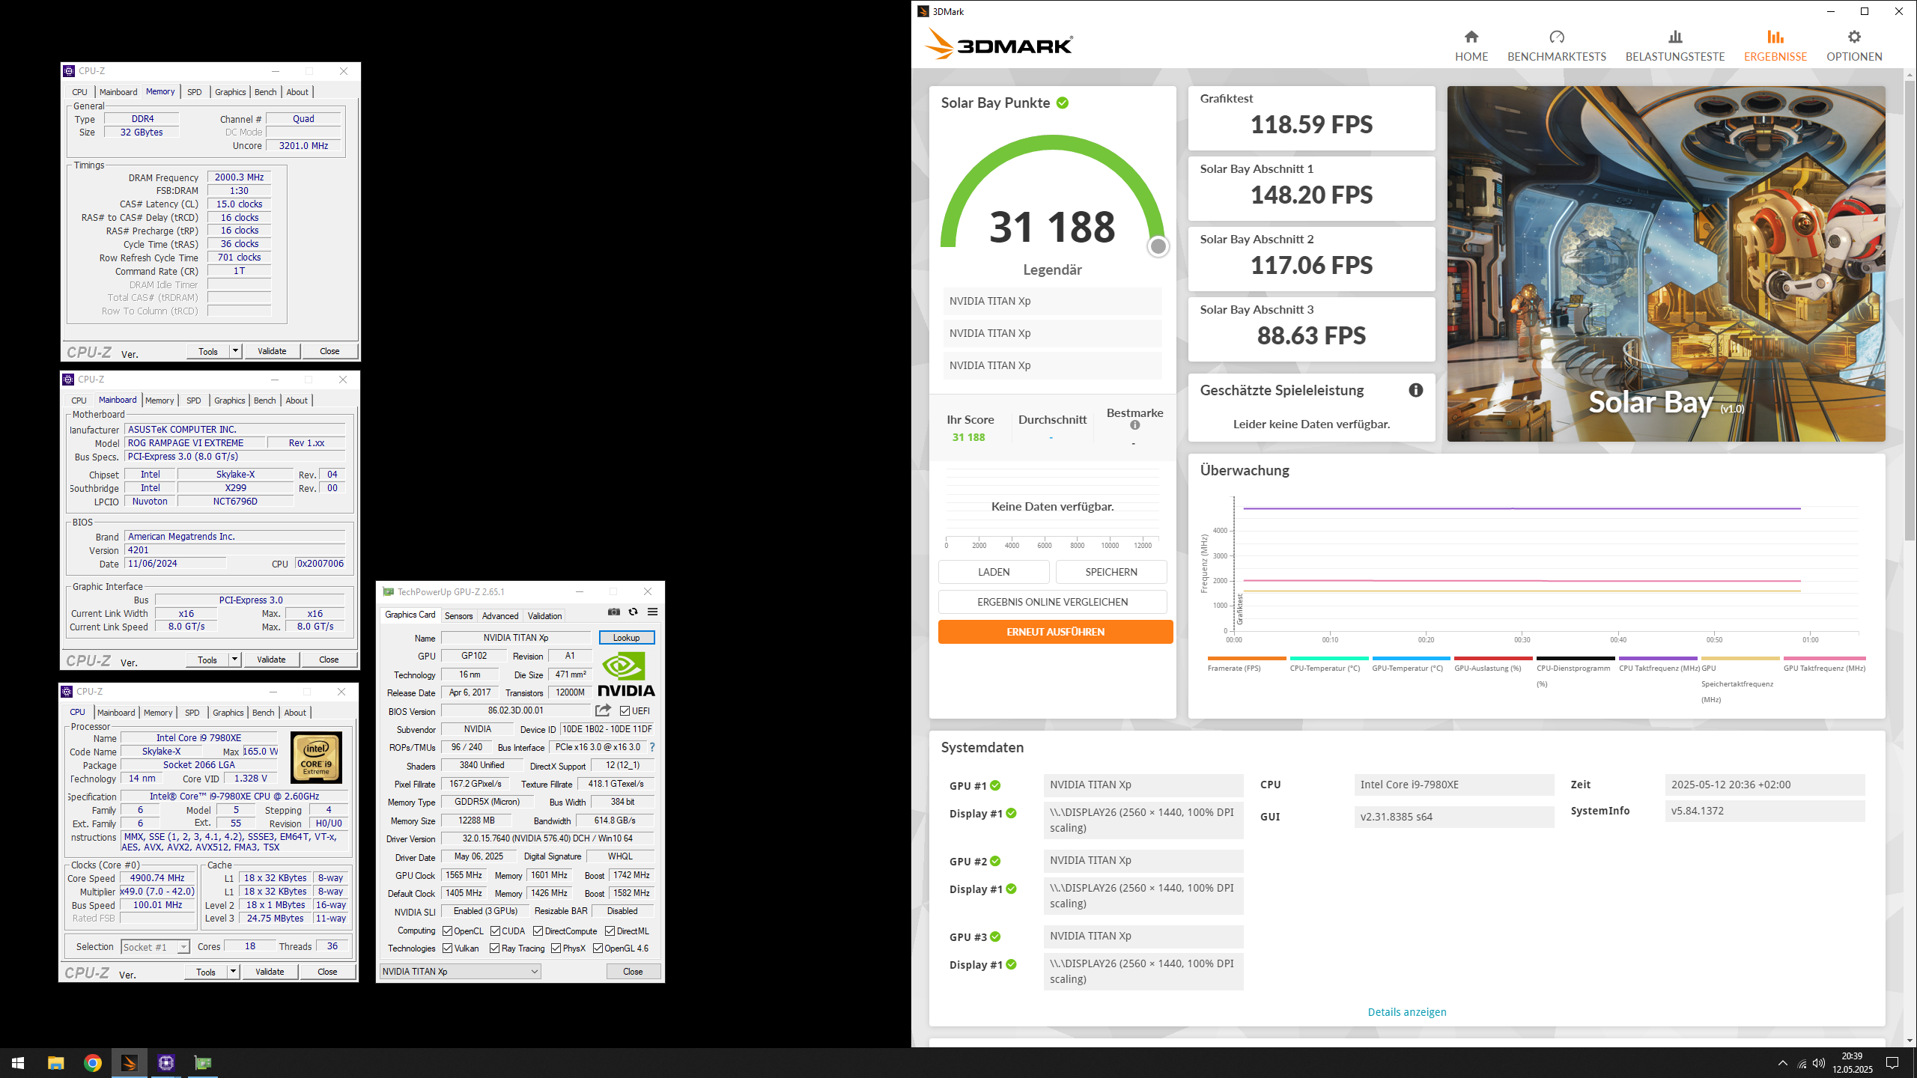Click the NVIDIA logo in GPU-Z

pos(626,674)
